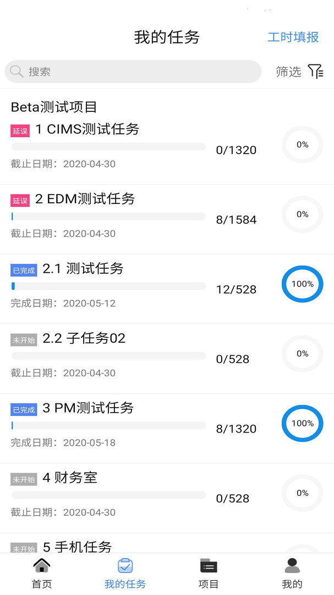Tap the 筛选 filter label
334x595 pixels.
pyautogui.click(x=288, y=72)
